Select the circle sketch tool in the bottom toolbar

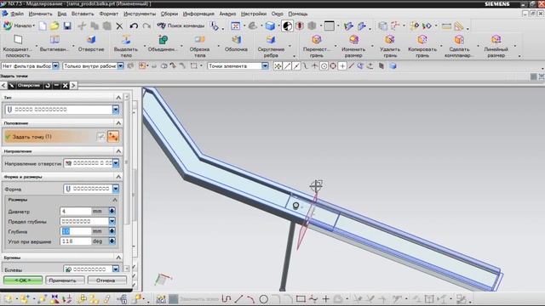coord(264,298)
